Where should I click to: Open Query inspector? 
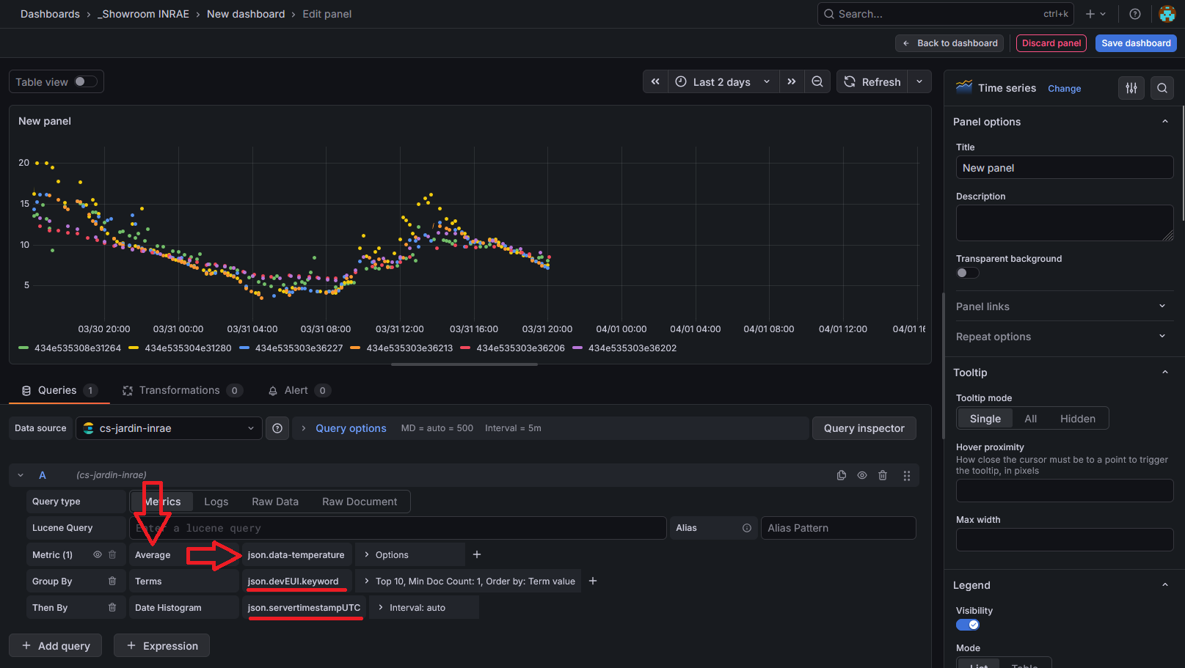click(x=864, y=428)
